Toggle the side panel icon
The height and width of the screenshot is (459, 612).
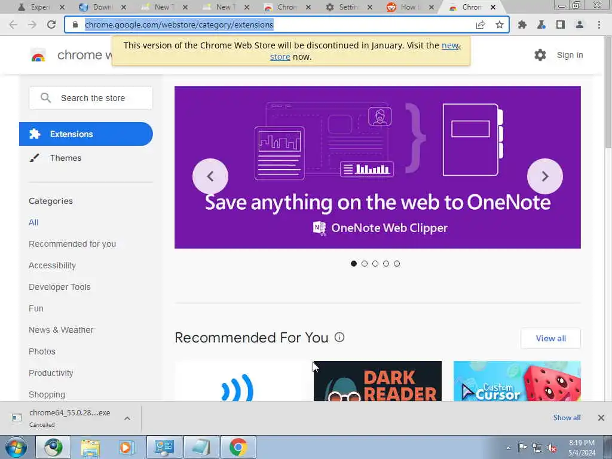pyautogui.click(x=561, y=25)
